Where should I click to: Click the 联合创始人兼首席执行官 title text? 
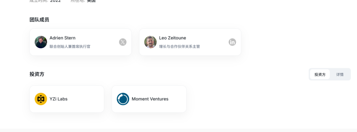point(70,46)
